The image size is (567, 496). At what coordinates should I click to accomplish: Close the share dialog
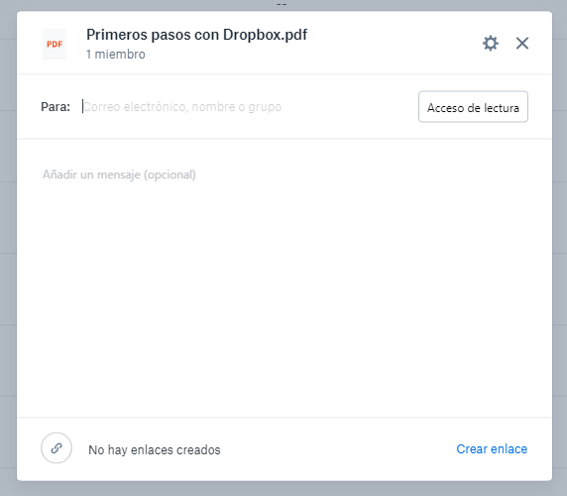pos(522,44)
